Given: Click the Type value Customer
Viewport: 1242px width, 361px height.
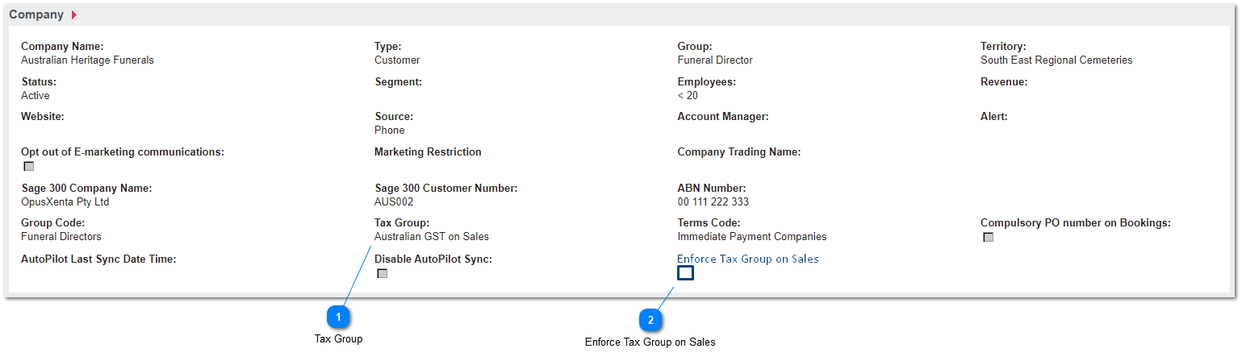Looking at the screenshot, I should pyautogui.click(x=397, y=60).
